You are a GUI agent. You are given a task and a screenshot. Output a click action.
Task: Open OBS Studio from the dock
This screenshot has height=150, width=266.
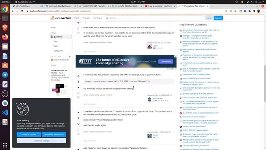pyautogui.click(x=5, y=94)
